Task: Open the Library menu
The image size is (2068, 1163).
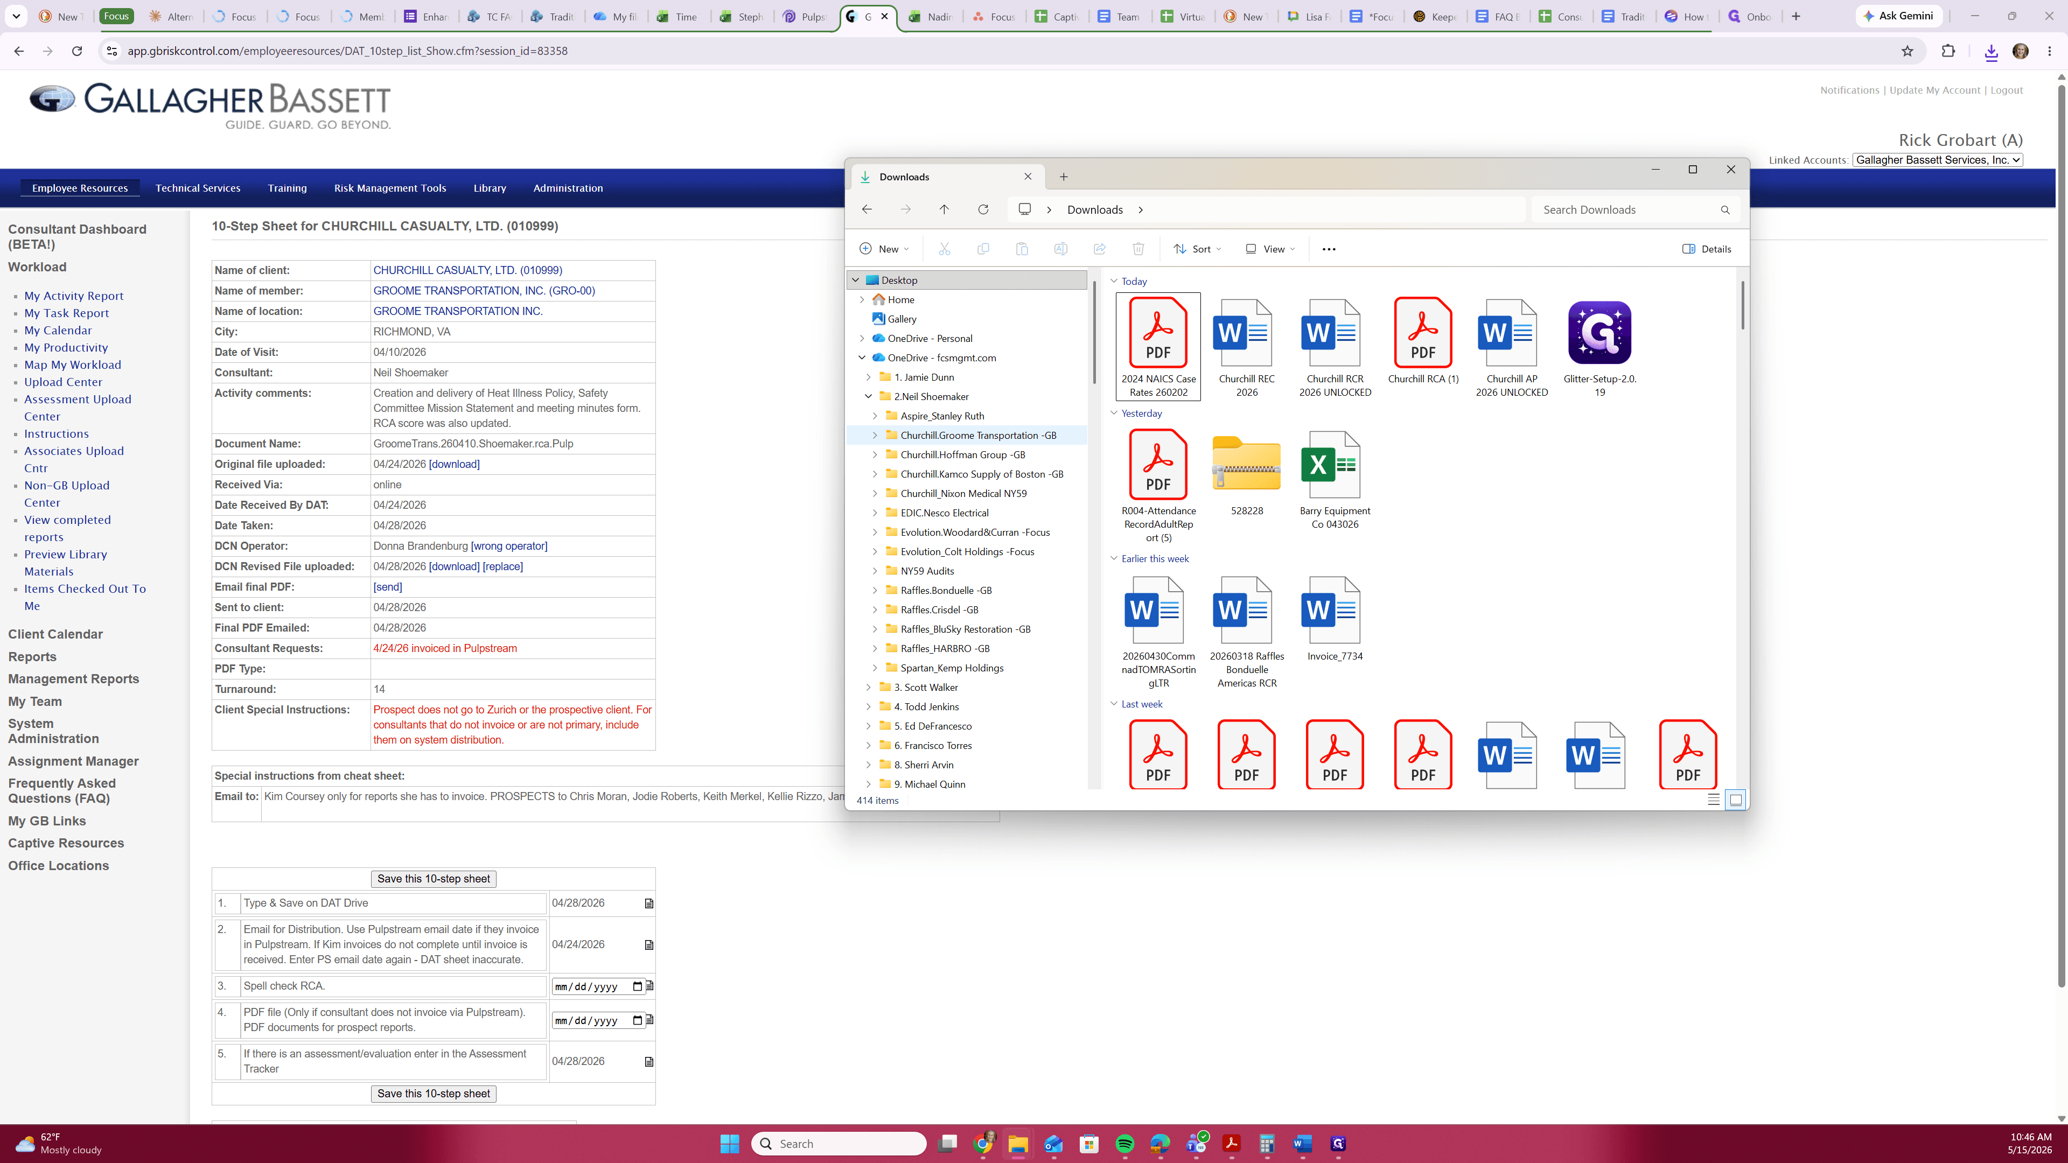Action: [490, 188]
